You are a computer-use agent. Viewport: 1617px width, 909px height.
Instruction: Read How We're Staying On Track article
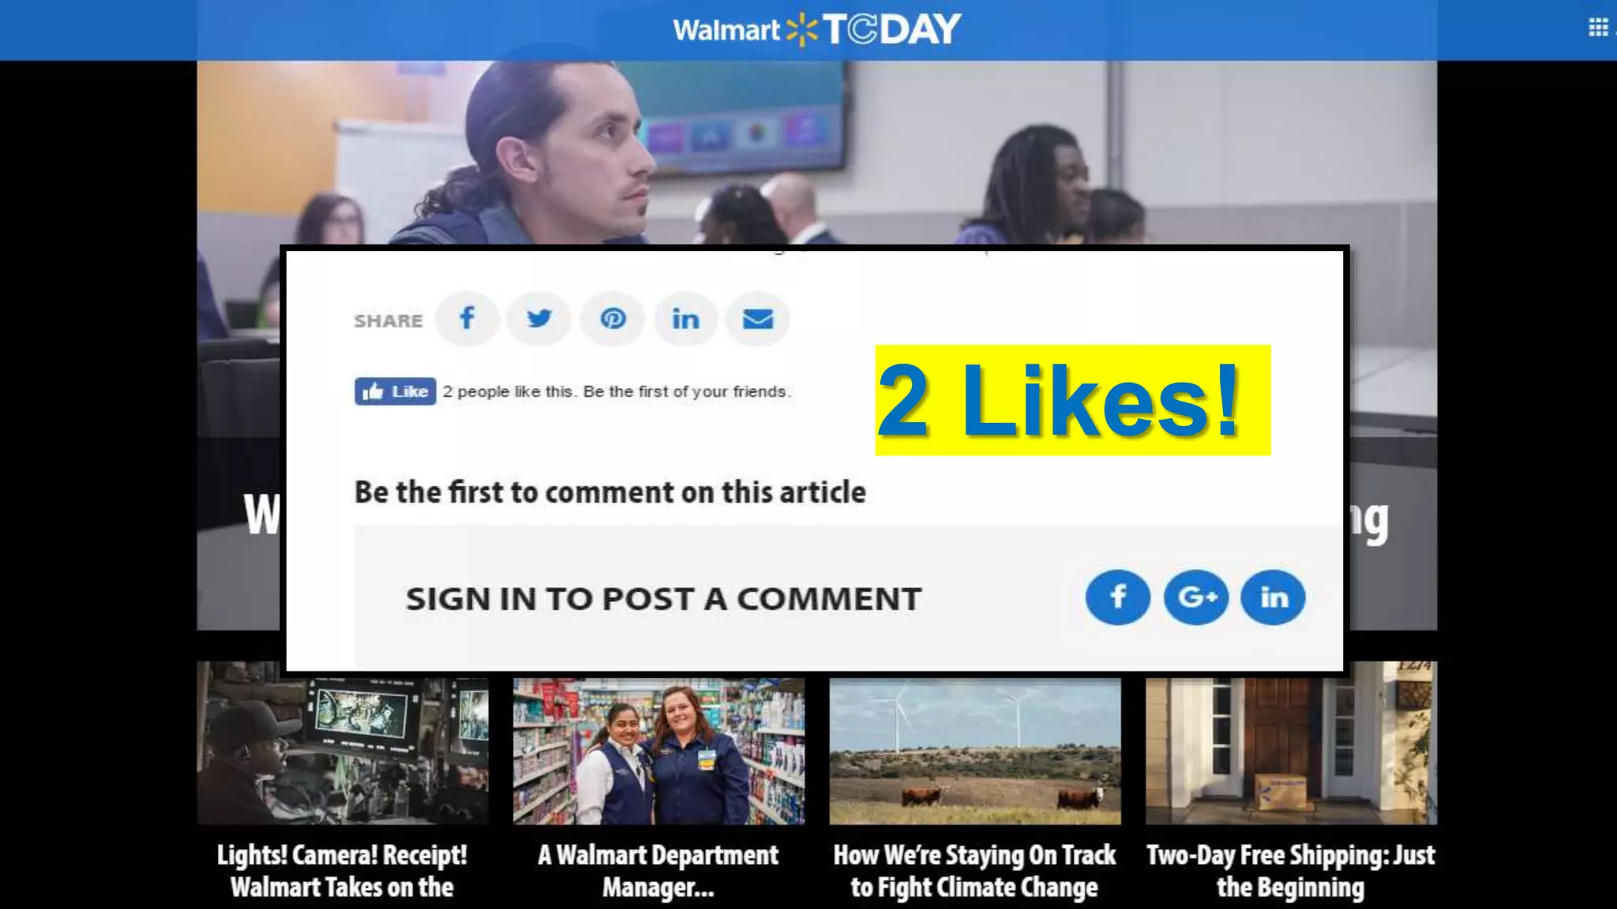(975, 871)
